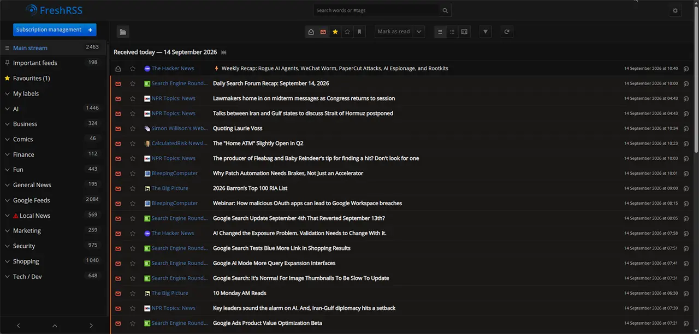Expand the Local News category chevron
Image resolution: width=699 pixels, height=334 pixels.
[7, 216]
